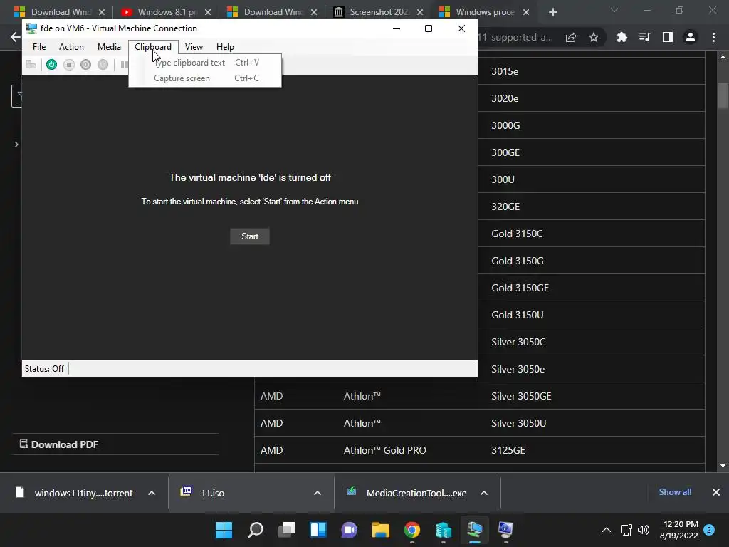Open the MediaCreationTool.exe download

tap(416, 493)
